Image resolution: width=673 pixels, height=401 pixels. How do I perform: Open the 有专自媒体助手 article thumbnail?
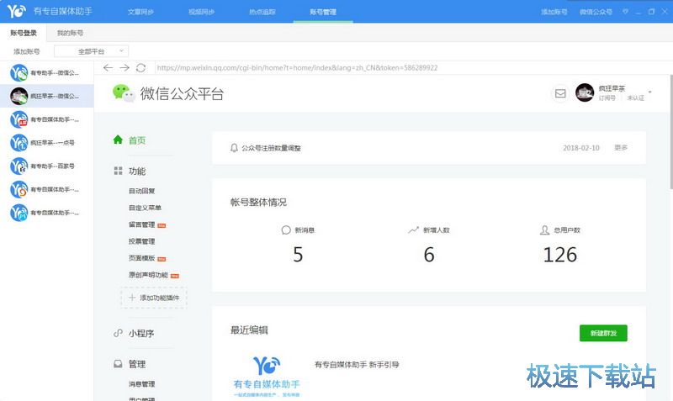tap(267, 376)
